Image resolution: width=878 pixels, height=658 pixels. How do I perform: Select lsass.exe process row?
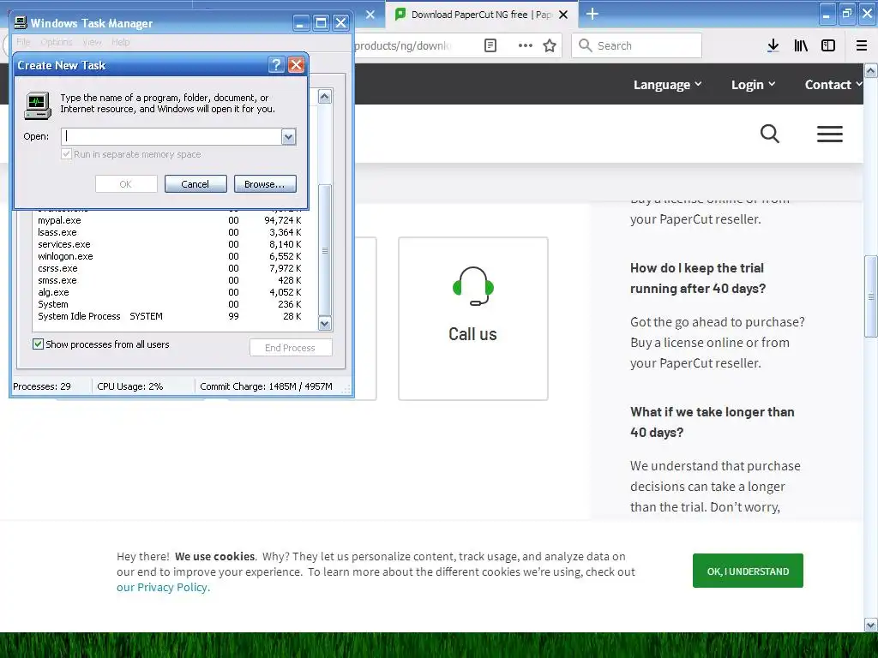point(170,232)
